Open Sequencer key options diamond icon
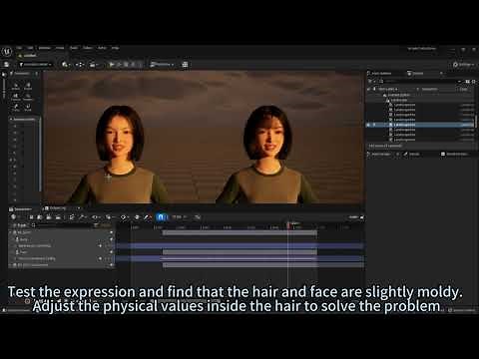 [124, 217]
